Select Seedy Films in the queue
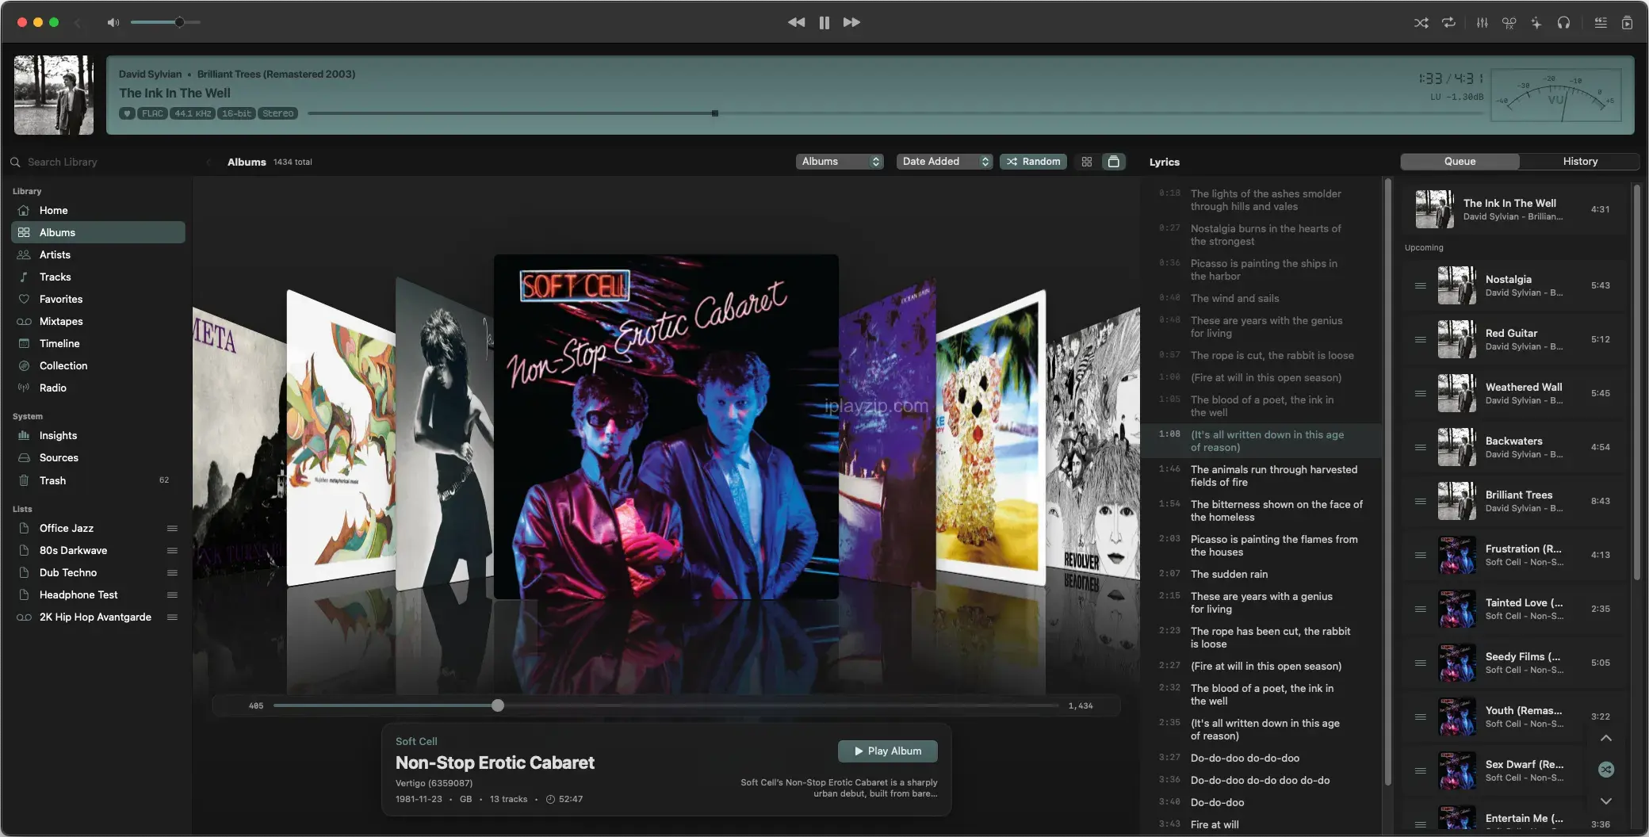This screenshot has height=837, width=1649. pyautogui.click(x=1514, y=663)
